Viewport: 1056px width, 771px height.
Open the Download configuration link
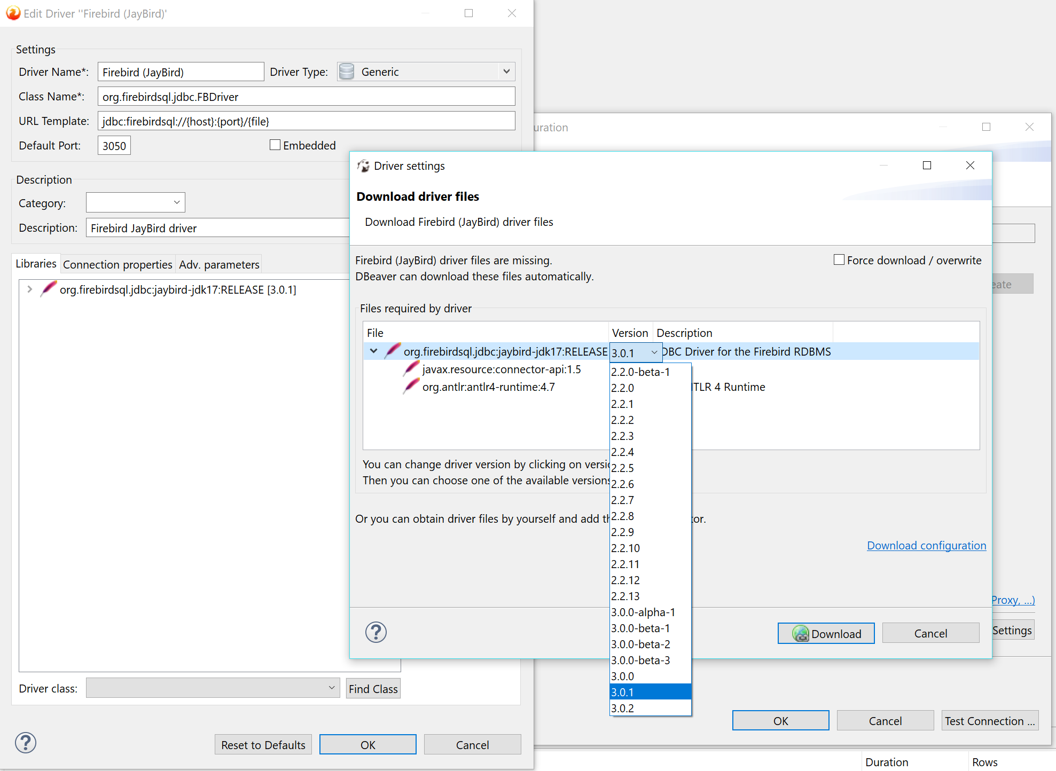pyautogui.click(x=926, y=546)
